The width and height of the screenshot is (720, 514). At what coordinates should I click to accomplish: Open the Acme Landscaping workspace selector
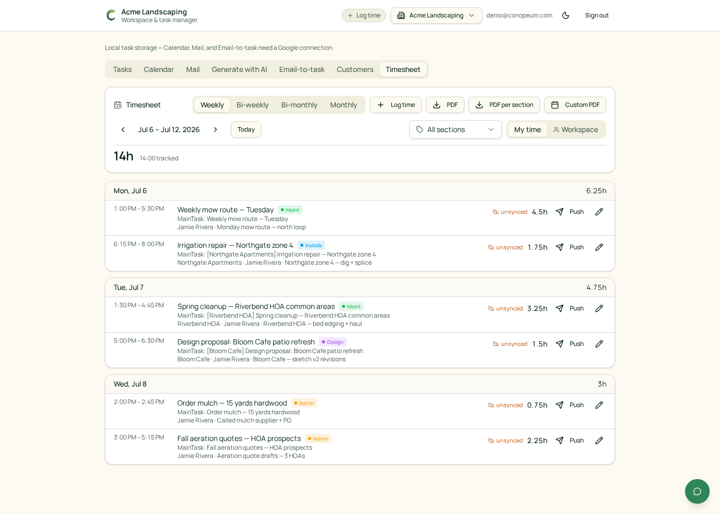point(436,15)
